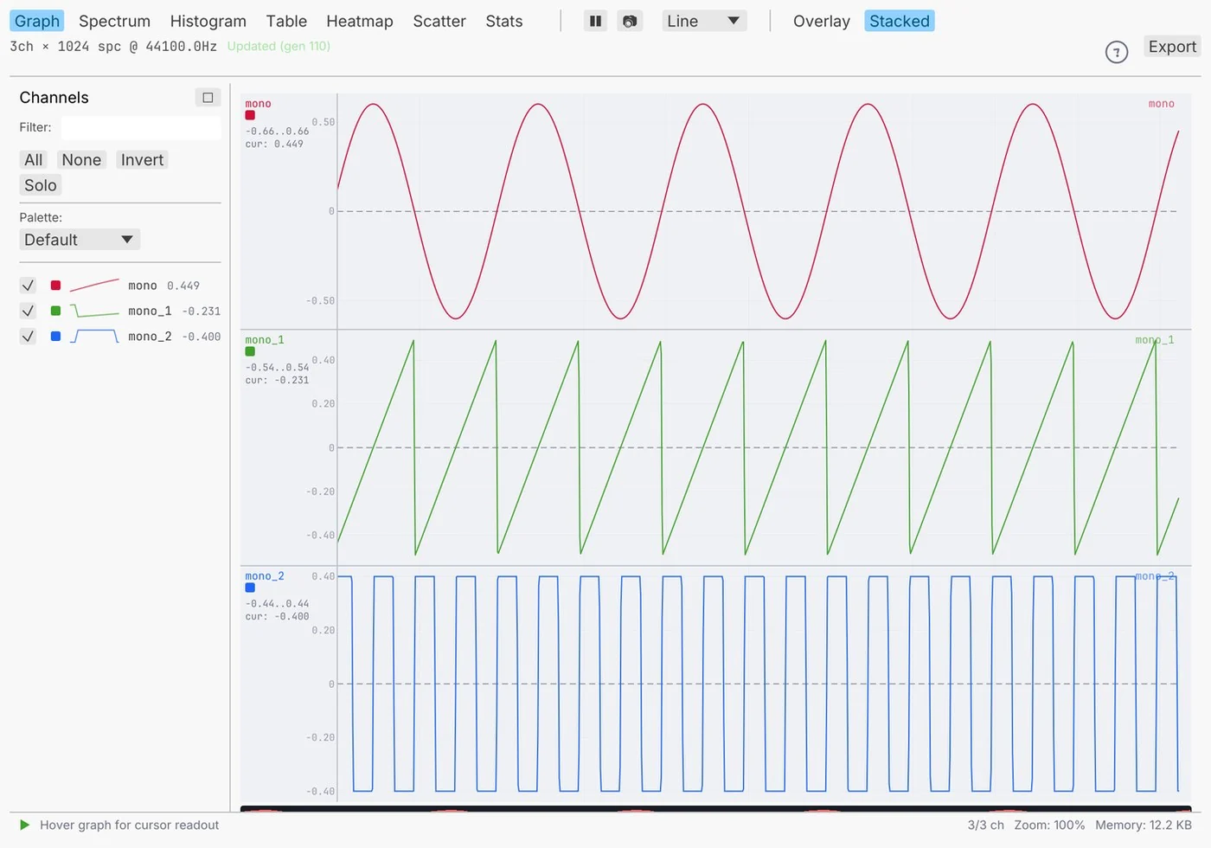Click the mono channel value 0.449
The image size is (1211, 848).
point(183,286)
